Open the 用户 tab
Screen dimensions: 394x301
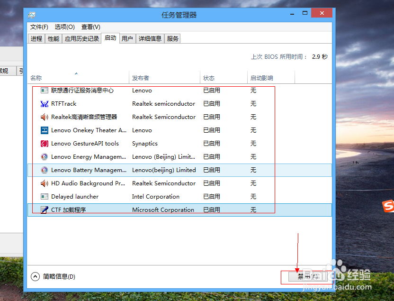(127, 38)
